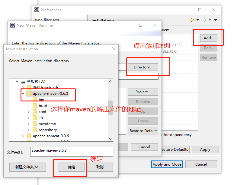Click the Forward arrow in Preferences
The image size is (237, 185).
(x=204, y=20)
